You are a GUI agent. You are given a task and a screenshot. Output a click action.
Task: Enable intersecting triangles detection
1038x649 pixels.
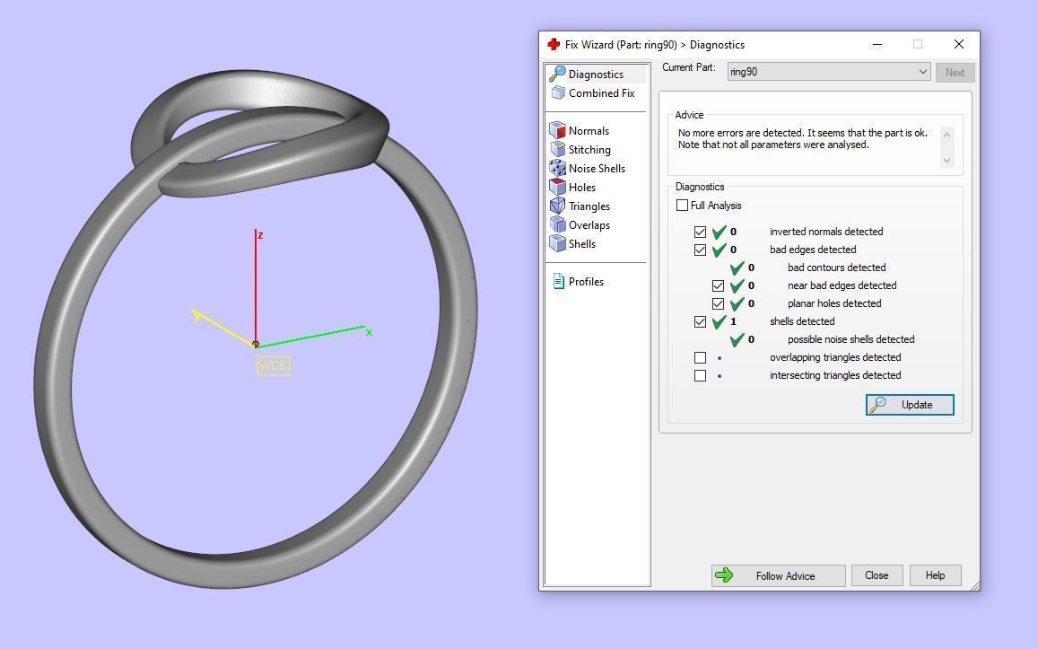[x=701, y=375]
